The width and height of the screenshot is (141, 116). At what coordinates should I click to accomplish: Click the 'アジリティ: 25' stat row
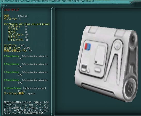[x=18, y=26]
